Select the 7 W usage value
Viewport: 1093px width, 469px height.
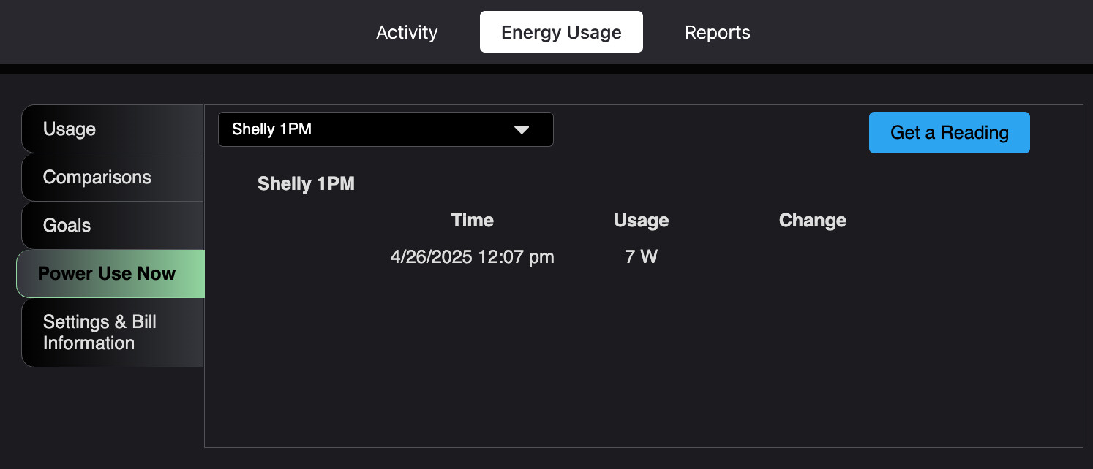[642, 257]
